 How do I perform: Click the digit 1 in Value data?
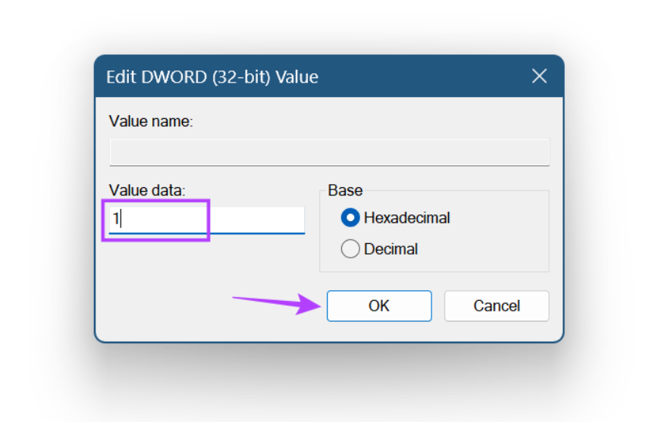click(116, 220)
